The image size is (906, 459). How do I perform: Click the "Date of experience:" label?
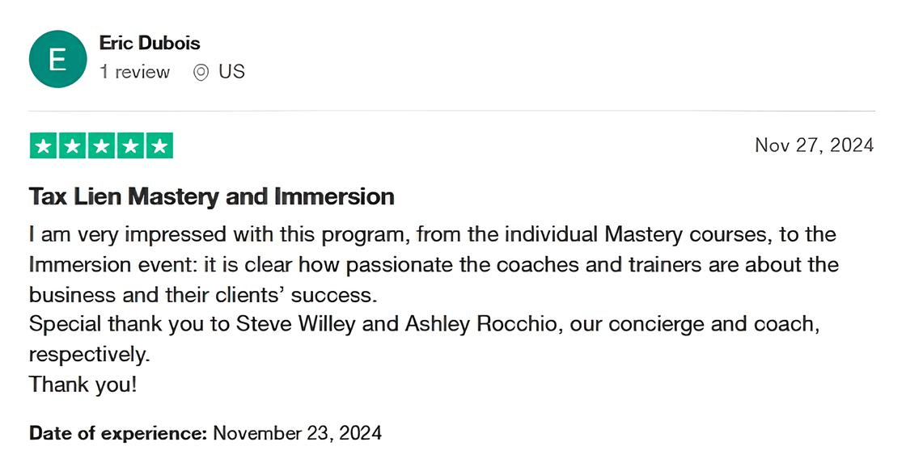pyautogui.click(x=118, y=433)
